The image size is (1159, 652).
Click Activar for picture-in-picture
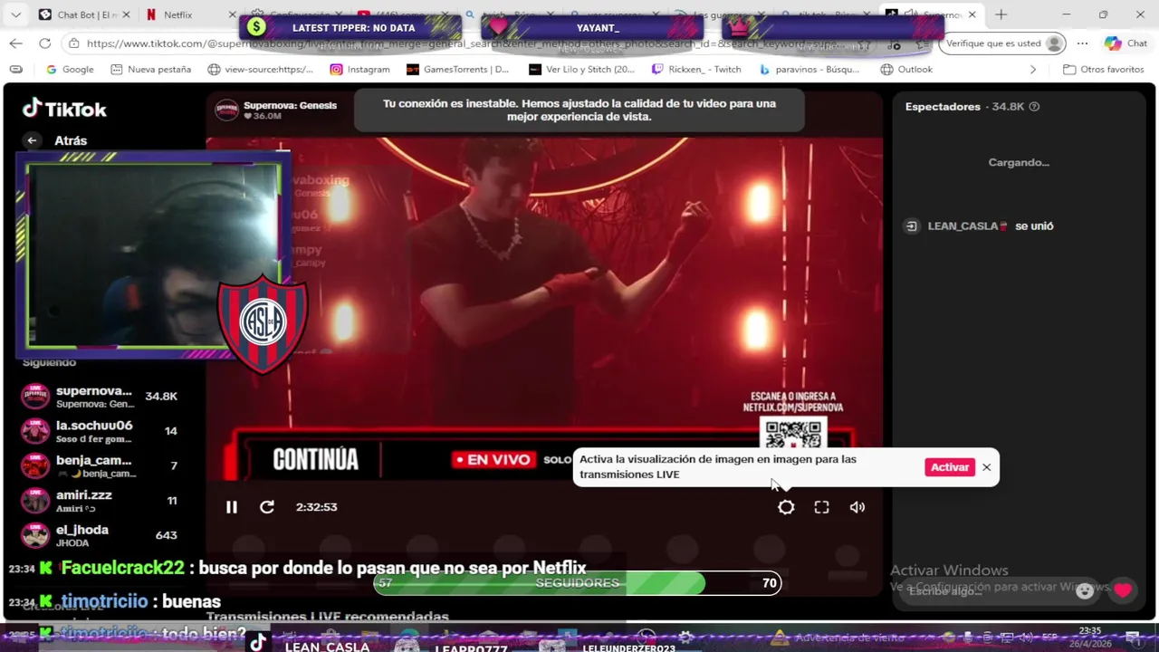950,467
